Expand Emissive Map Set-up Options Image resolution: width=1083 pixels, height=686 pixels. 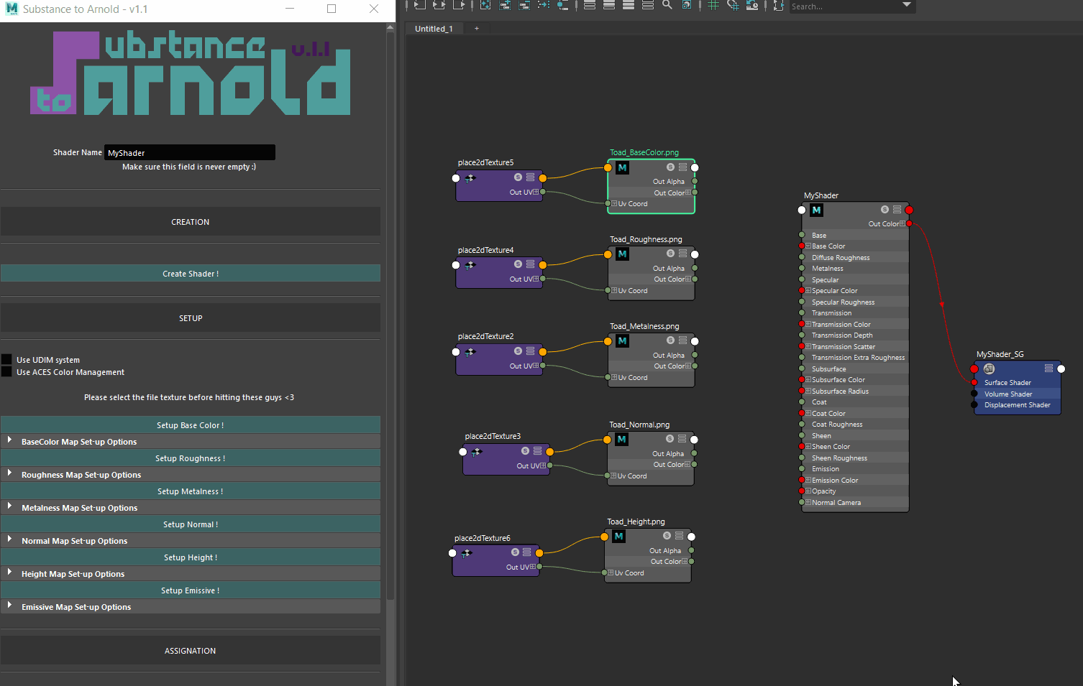9,606
